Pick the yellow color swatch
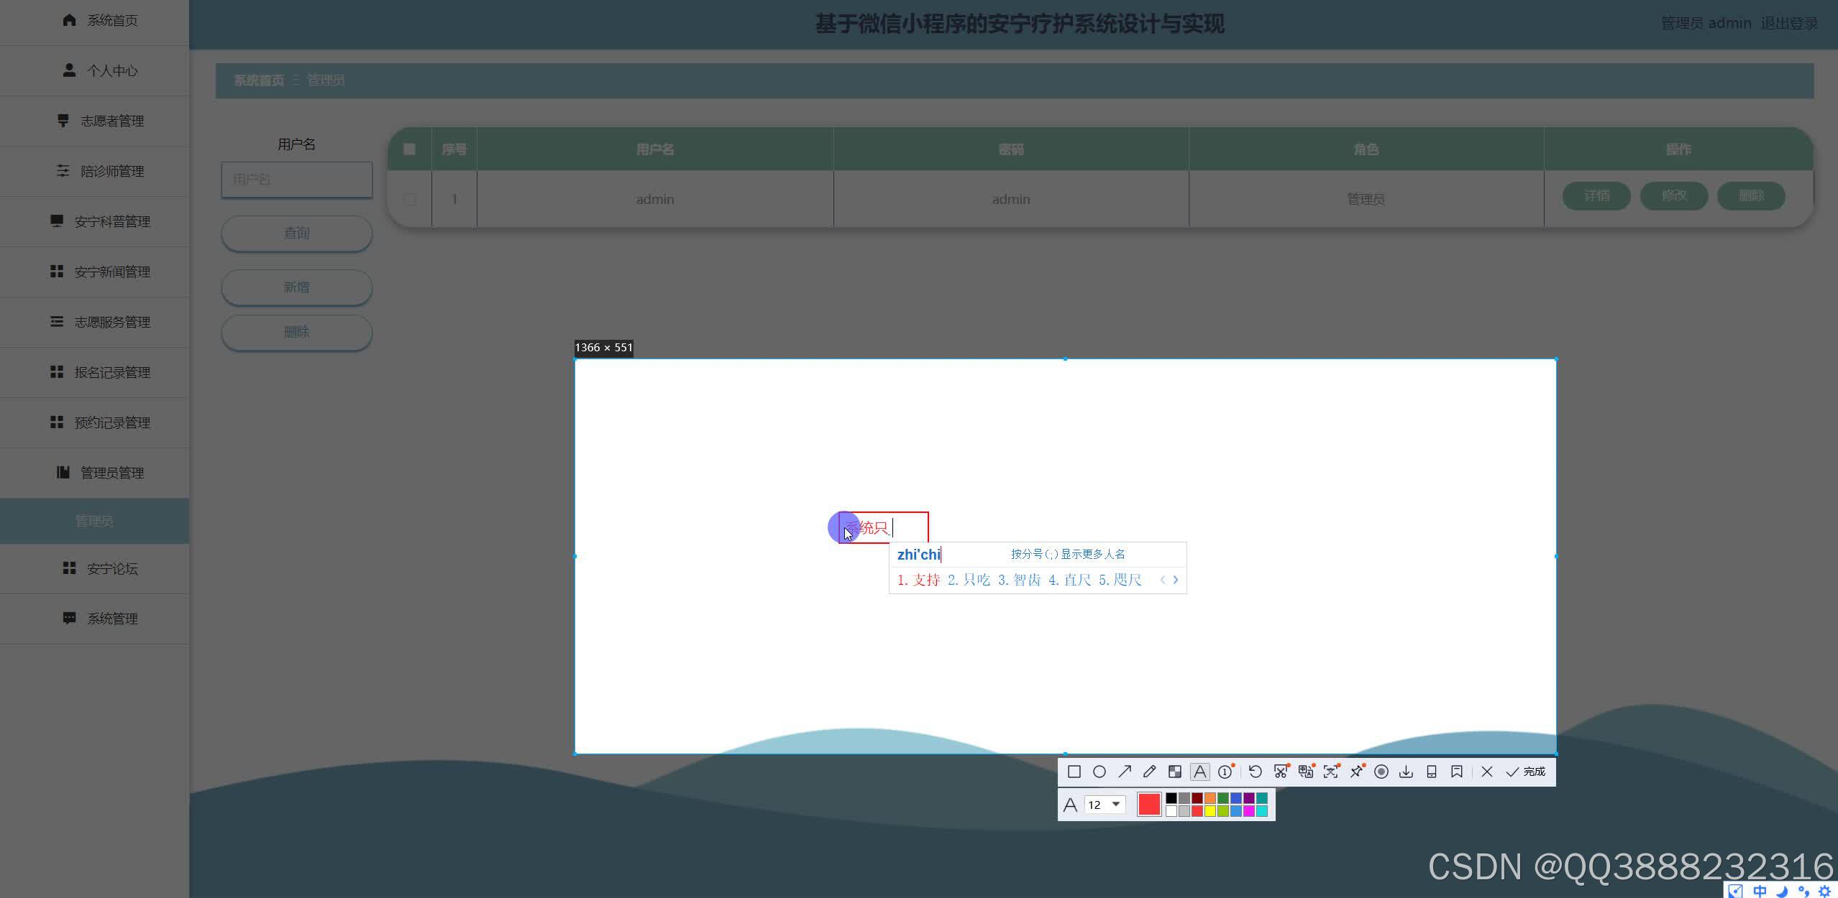Image resolution: width=1838 pixels, height=898 pixels. (1210, 811)
